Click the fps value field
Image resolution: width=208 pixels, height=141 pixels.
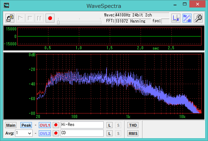165,21
